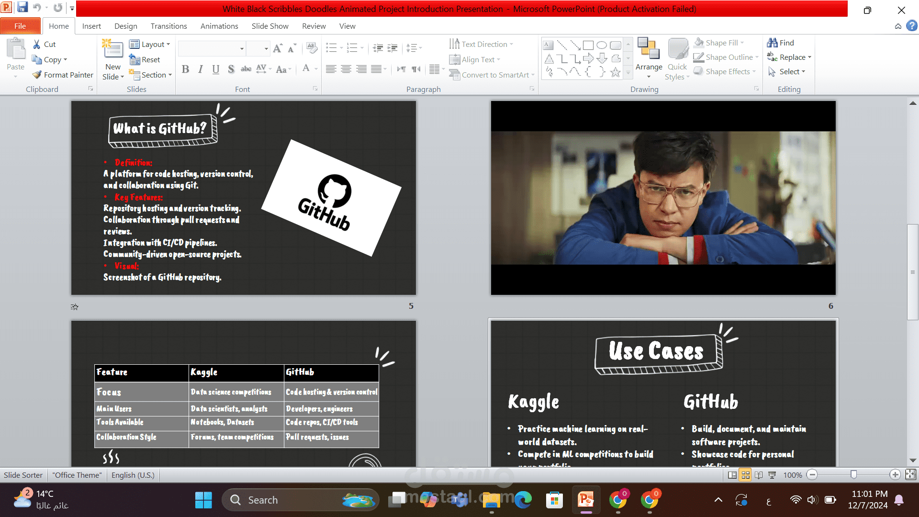This screenshot has height=517, width=919.
Task: Click the zoom slider handle
Action: (853, 475)
